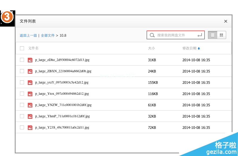Image resolution: width=238 pixels, height=156 pixels.
Task: Sort by the 文件名 column header
Action: pyautogui.click(x=33, y=48)
